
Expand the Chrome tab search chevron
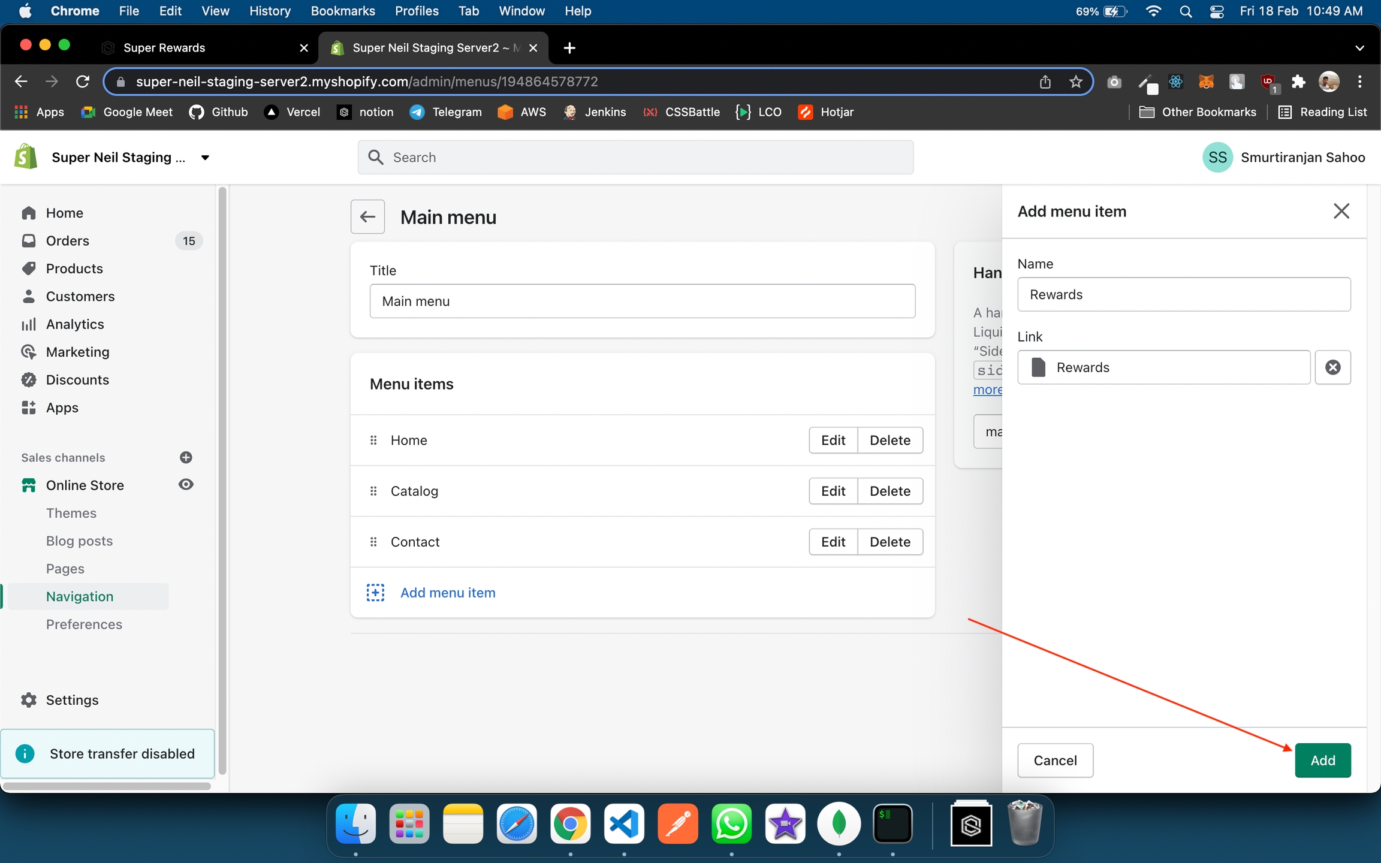pyautogui.click(x=1359, y=48)
